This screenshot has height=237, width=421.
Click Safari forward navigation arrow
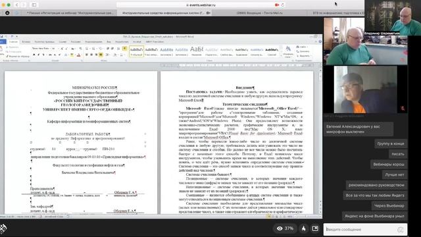coord(24,5)
